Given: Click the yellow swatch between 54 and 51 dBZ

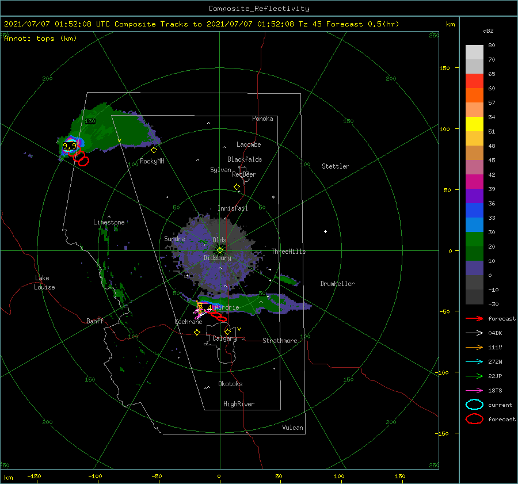Looking at the screenshot, I should [x=474, y=124].
